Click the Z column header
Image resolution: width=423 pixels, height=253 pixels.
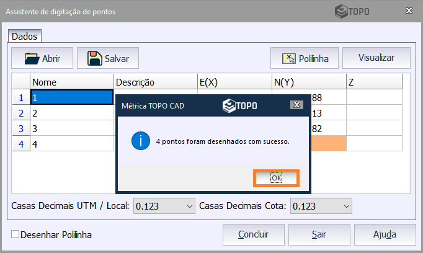tap(374, 82)
